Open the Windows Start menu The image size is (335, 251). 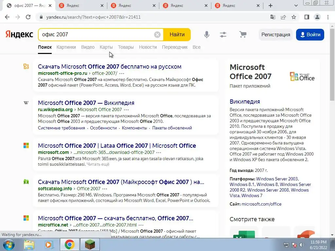[9, 244]
